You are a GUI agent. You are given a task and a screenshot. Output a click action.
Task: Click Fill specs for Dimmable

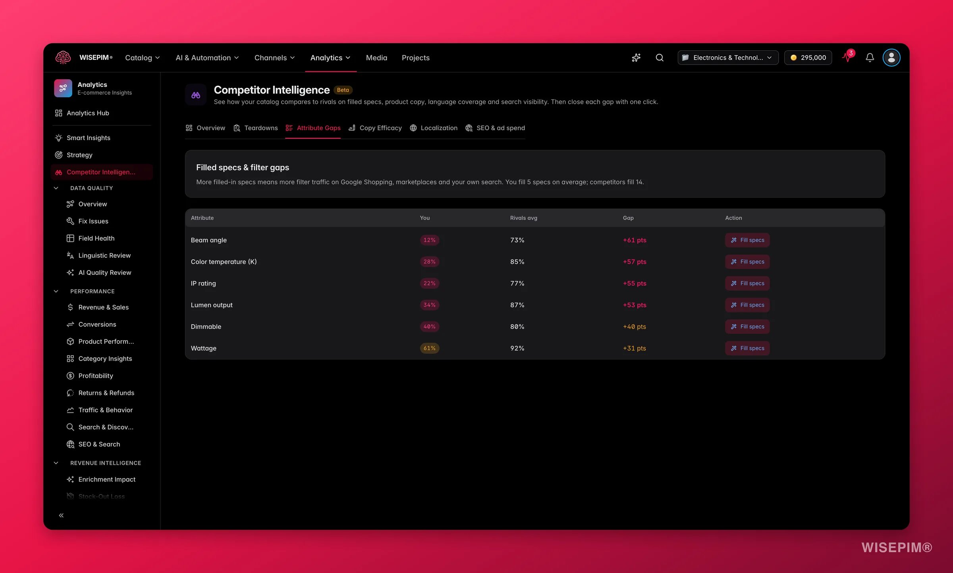click(747, 326)
